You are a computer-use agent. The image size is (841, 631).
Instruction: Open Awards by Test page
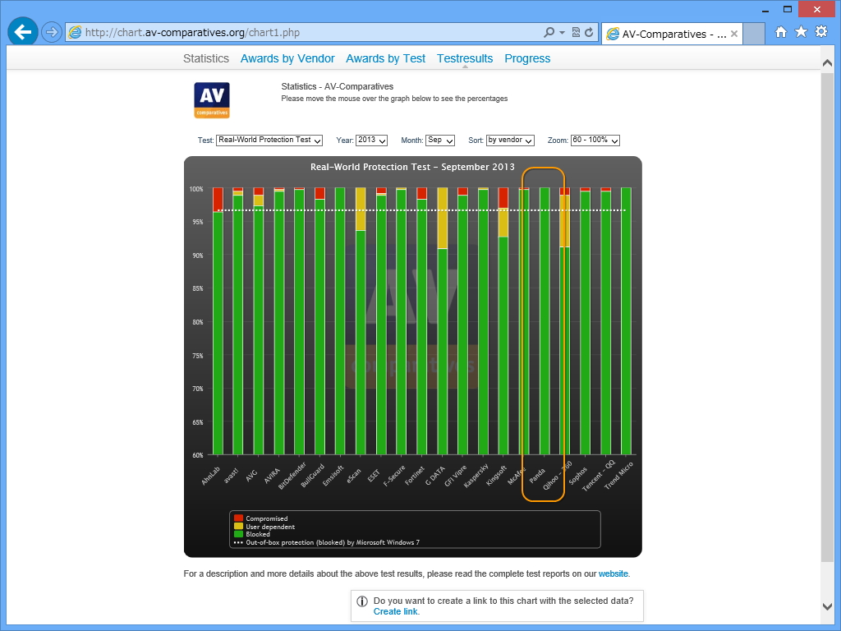[386, 58]
